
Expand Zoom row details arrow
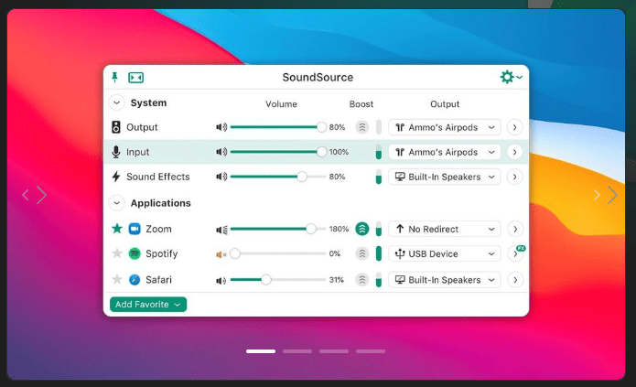pos(514,230)
